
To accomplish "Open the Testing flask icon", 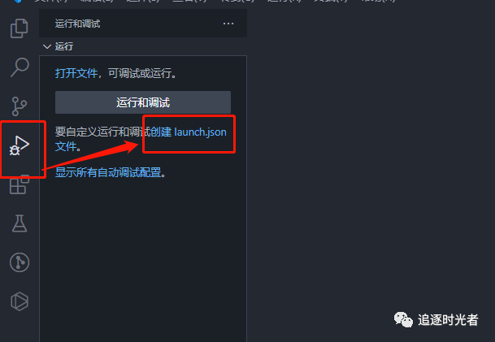I will 20,223.
